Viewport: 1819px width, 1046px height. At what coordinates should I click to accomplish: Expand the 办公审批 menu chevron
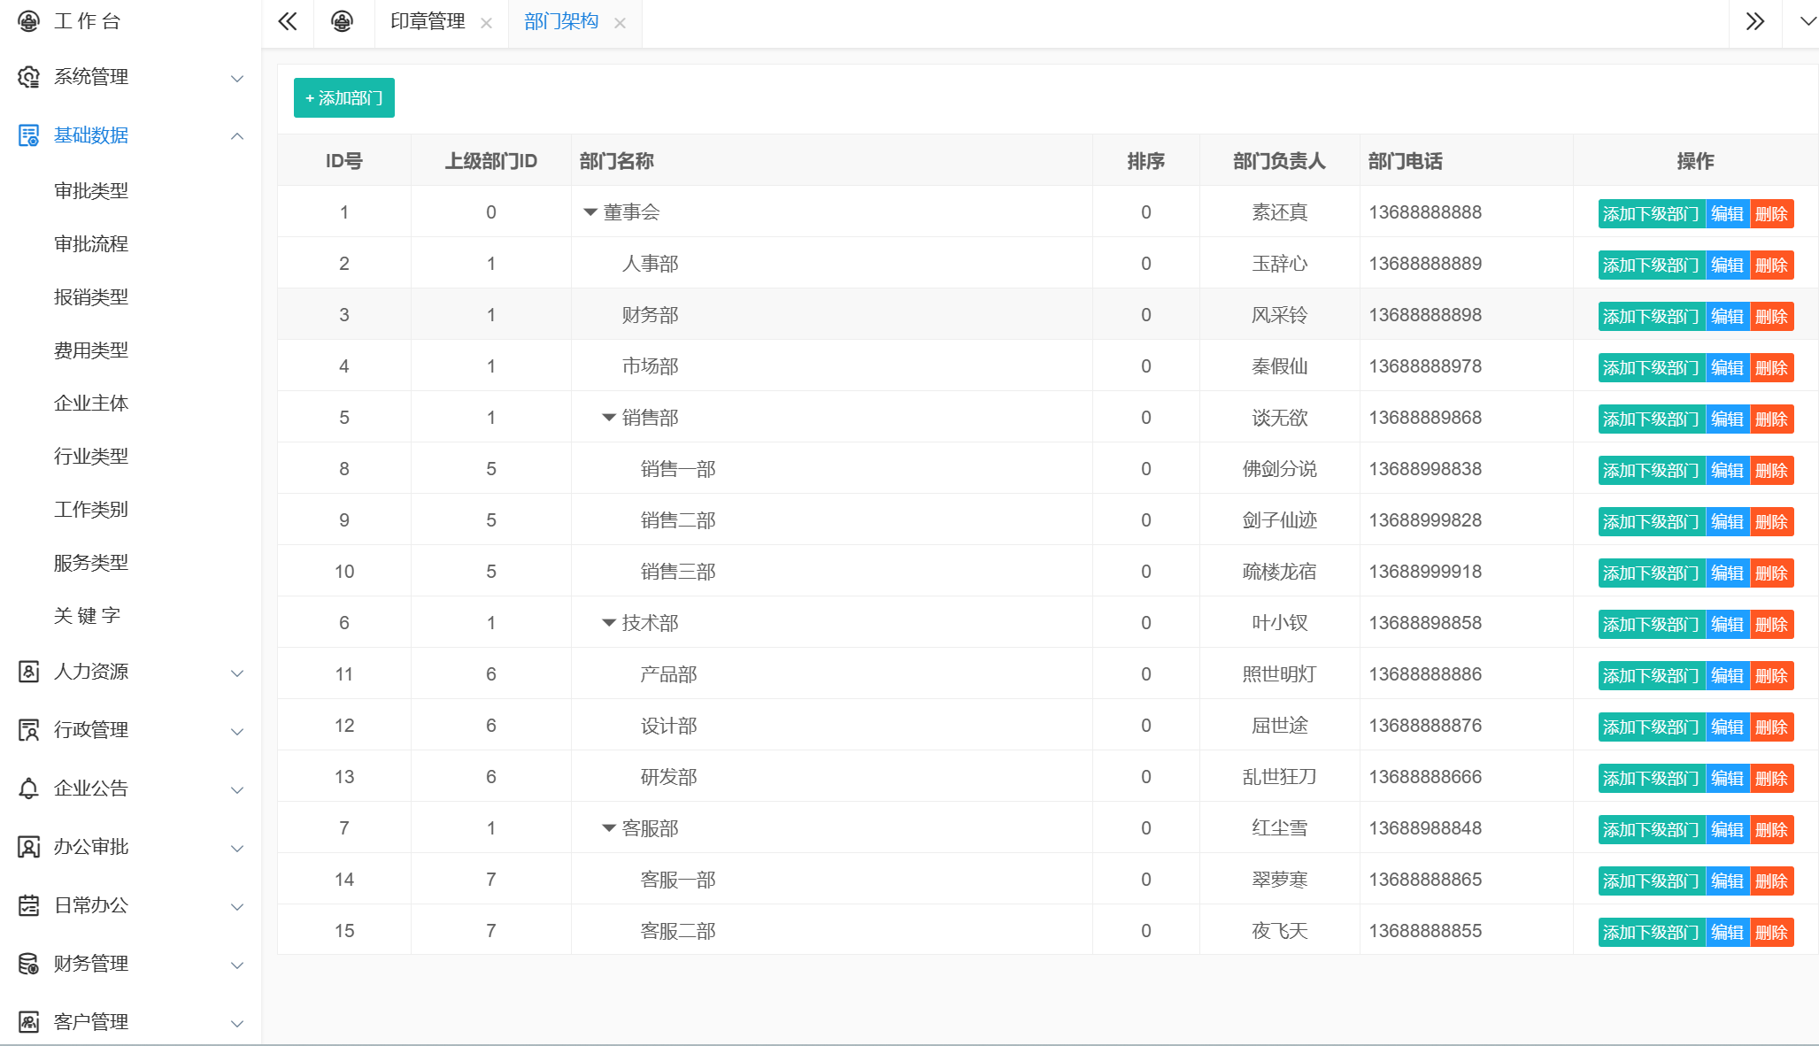pos(237,849)
